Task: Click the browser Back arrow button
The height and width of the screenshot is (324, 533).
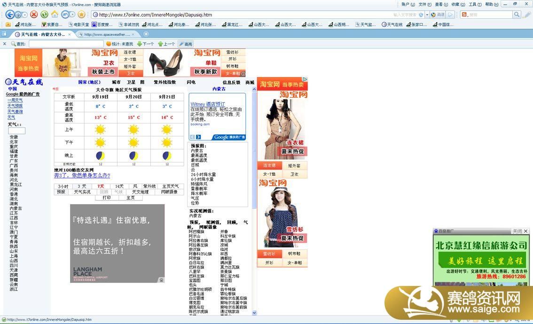Action: tap(9, 15)
